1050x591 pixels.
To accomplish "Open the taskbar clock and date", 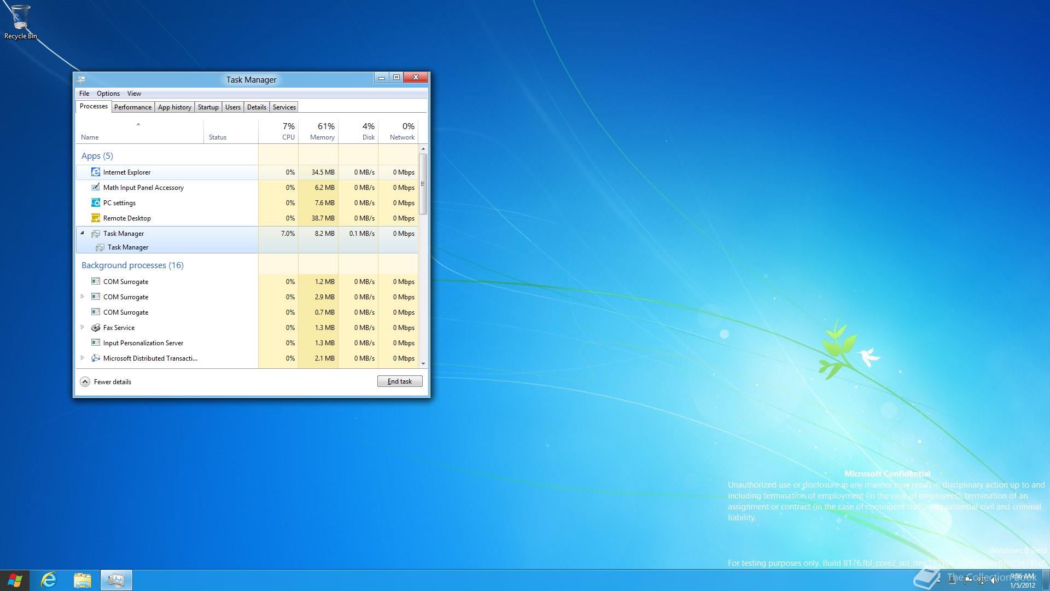I will pos(1023,581).
